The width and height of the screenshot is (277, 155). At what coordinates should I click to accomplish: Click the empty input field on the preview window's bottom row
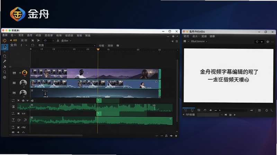tap(208, 115)
